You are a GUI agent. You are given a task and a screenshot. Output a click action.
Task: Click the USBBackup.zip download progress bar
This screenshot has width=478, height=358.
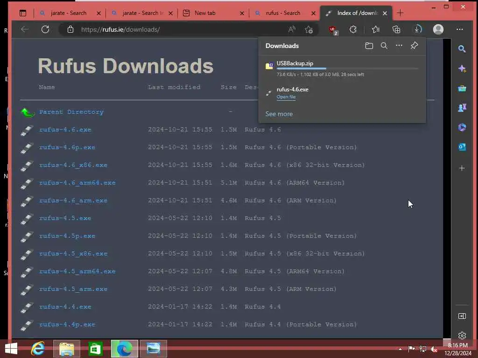click(347, 69)
